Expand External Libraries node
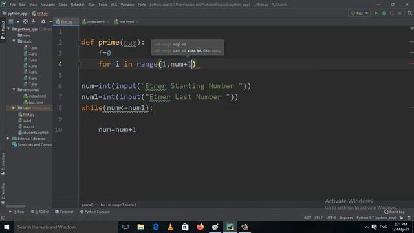The image size is (414, 233). 8,138
